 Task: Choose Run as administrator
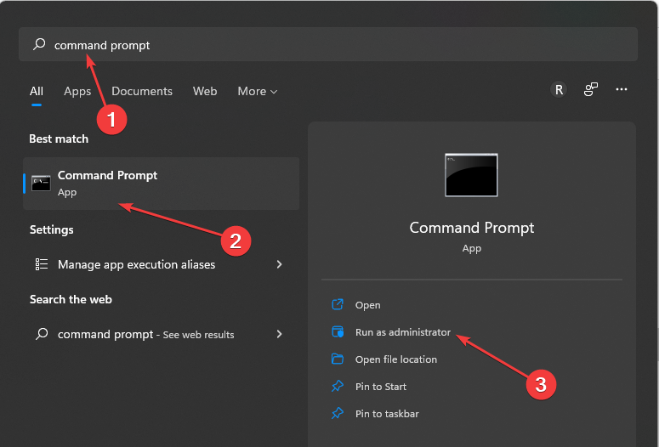click(403, 332)
